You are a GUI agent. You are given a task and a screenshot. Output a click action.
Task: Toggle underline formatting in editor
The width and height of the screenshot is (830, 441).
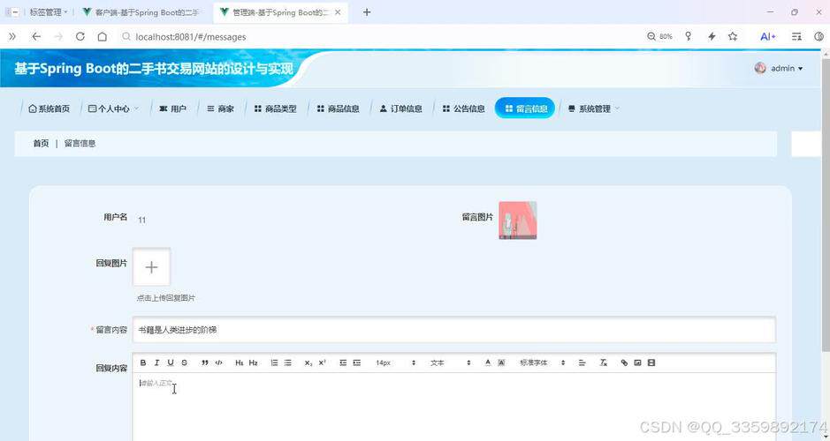pos(171,363)
